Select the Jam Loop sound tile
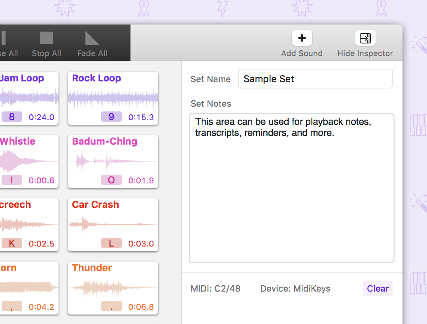 (29, 98)
